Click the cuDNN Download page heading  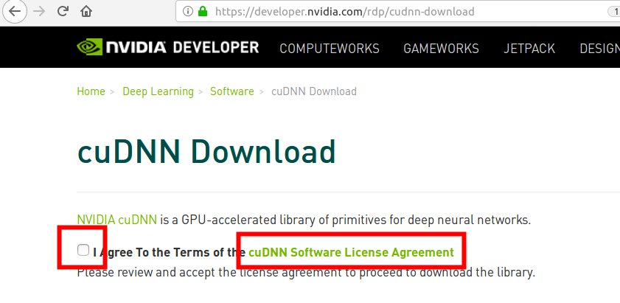206,152
